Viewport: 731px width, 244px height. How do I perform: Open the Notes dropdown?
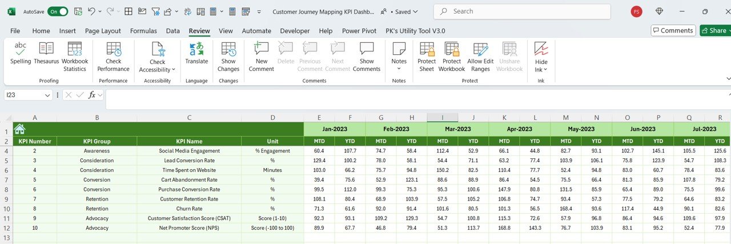click(x=399, y=57)
